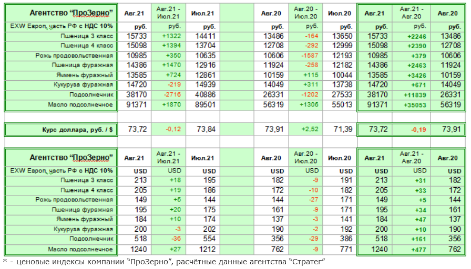Image resolution: width=471 pixels, height=269 pixels.
Task: Select the bold +2246 yearly change
Action: coord(417,37)
